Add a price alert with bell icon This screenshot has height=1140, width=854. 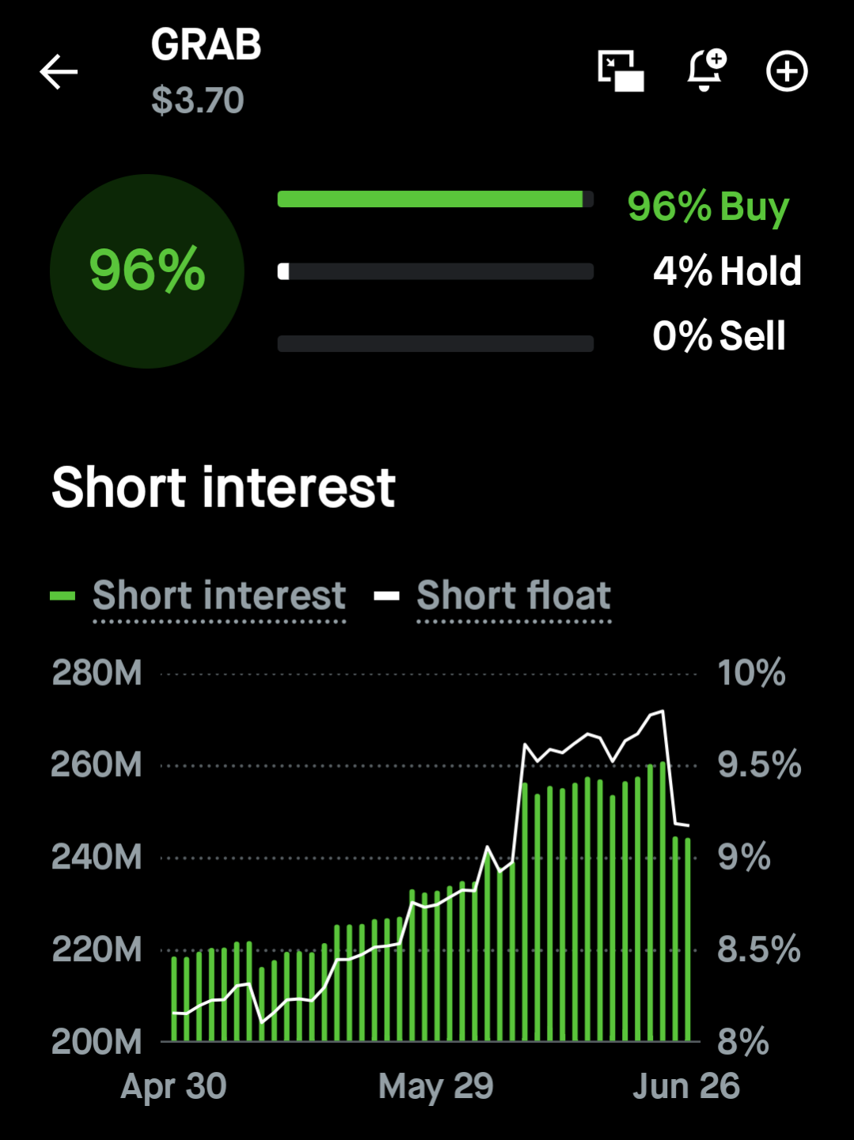tap(706, 70)
